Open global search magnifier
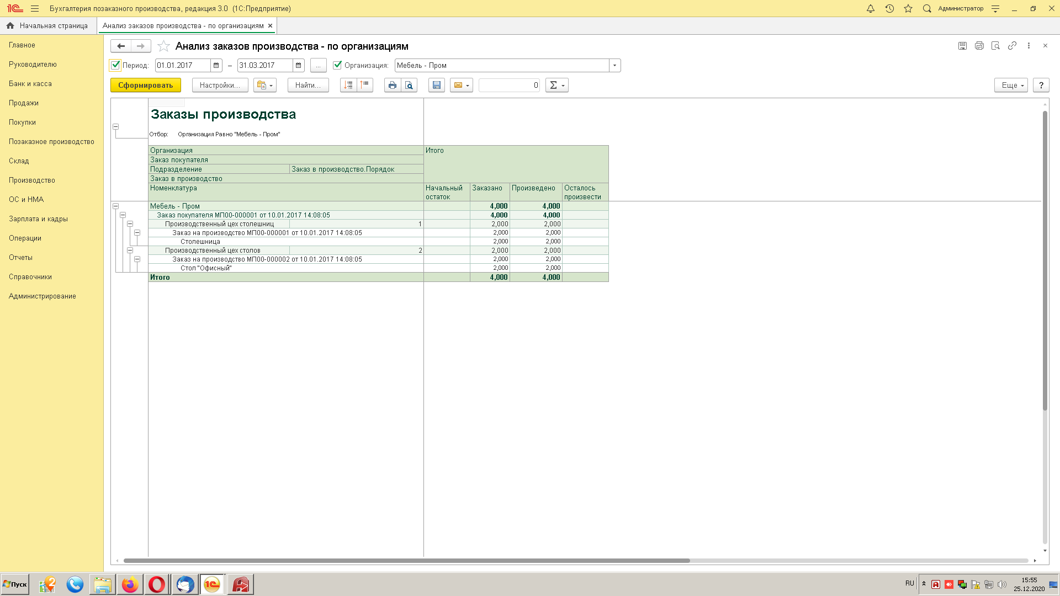 [927, 8]
